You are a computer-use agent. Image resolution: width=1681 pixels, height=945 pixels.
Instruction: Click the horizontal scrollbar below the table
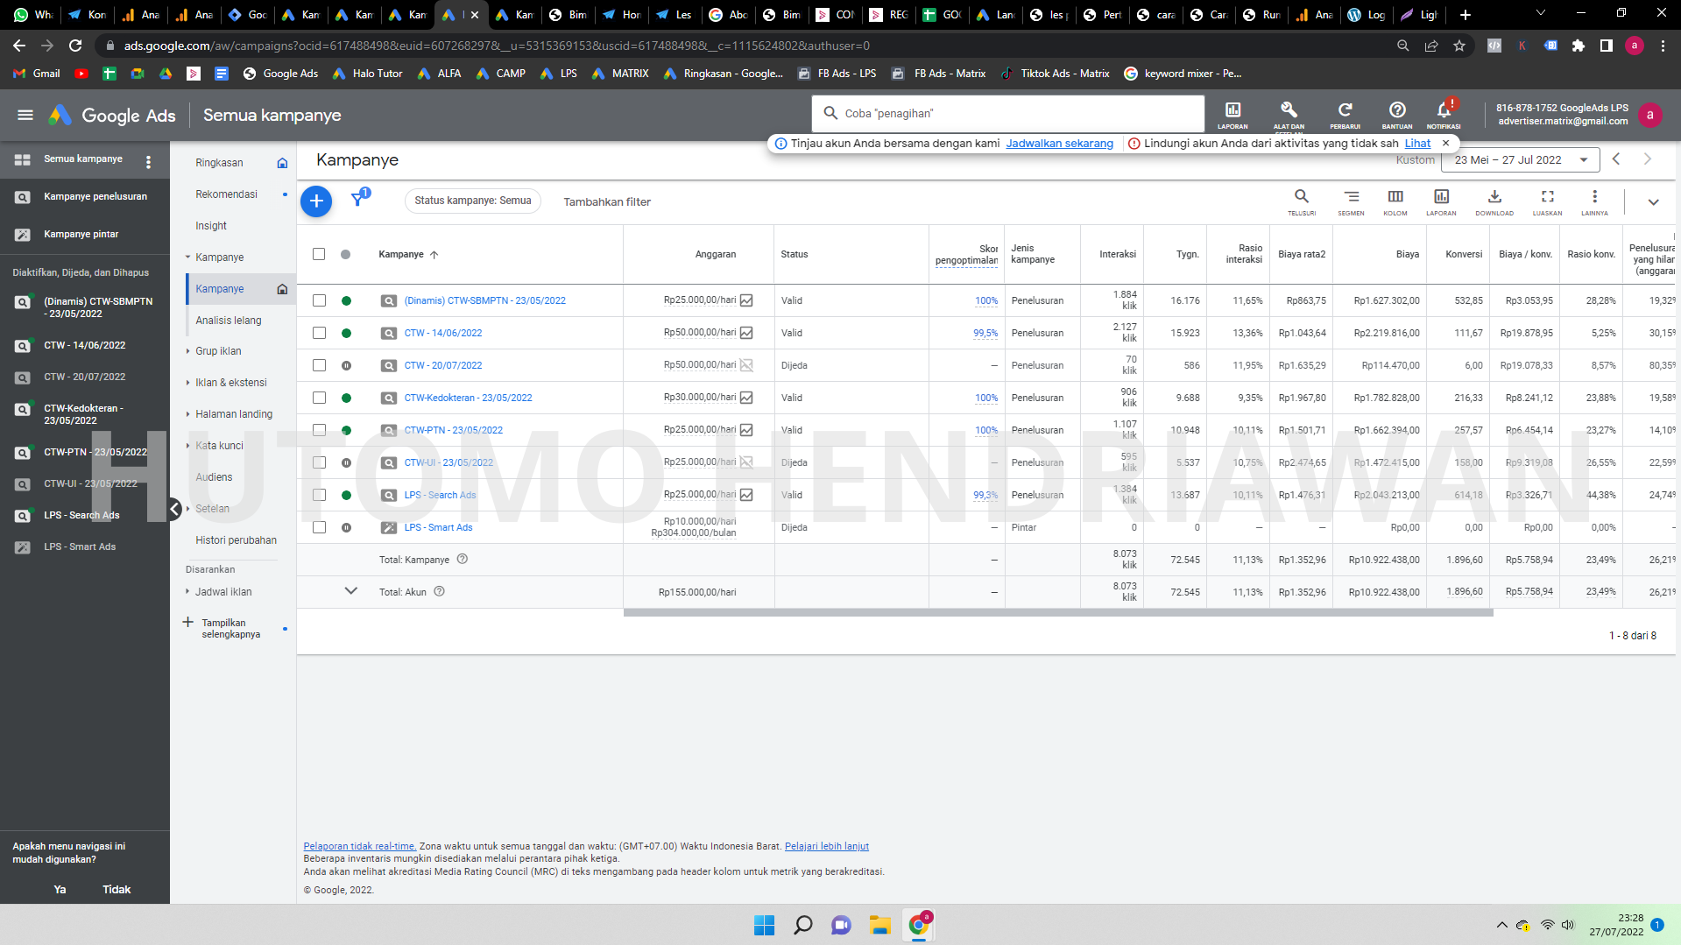[x=1057, y=613]
